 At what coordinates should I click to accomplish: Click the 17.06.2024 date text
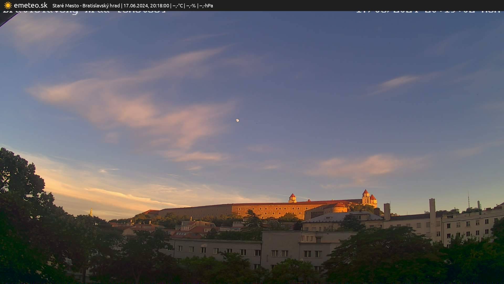(135, 6)
